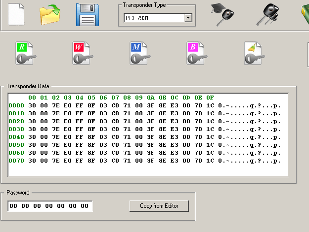Viewport: 309px width, 232px height.
Task: Write transponder with red W key icon
Action: click(x=83, y=53)
